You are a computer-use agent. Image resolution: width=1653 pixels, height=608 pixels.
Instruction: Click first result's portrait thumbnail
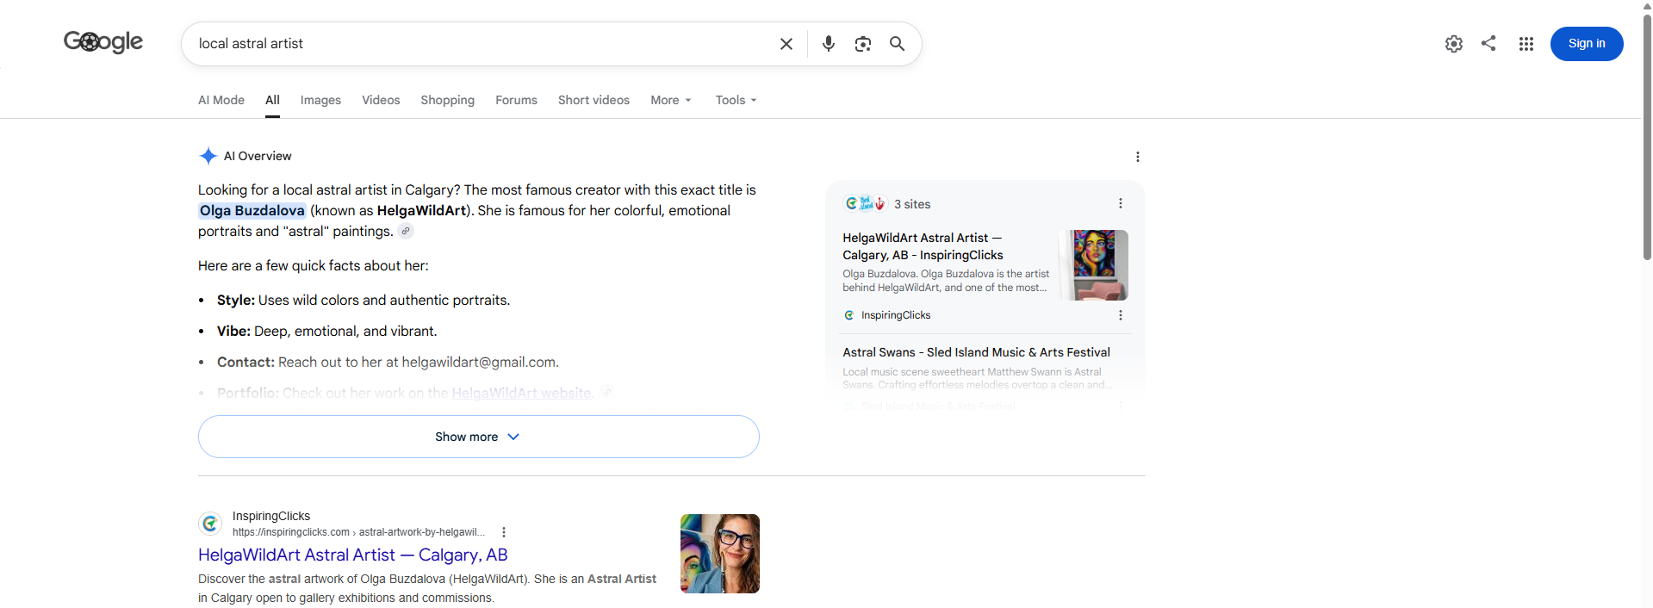click(720, 554)
